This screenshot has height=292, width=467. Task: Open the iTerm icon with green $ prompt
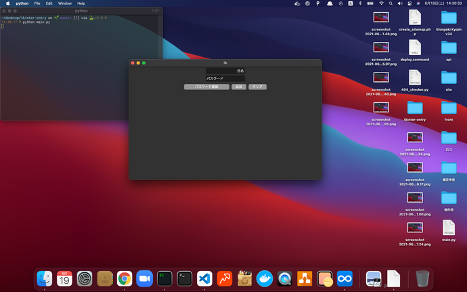coord(164,278)
